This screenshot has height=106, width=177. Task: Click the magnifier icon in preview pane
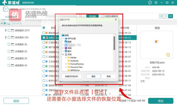[168, 55]
